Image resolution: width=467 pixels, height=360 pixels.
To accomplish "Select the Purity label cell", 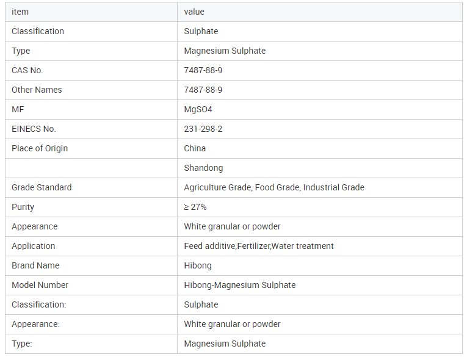I will click(23, 207).
